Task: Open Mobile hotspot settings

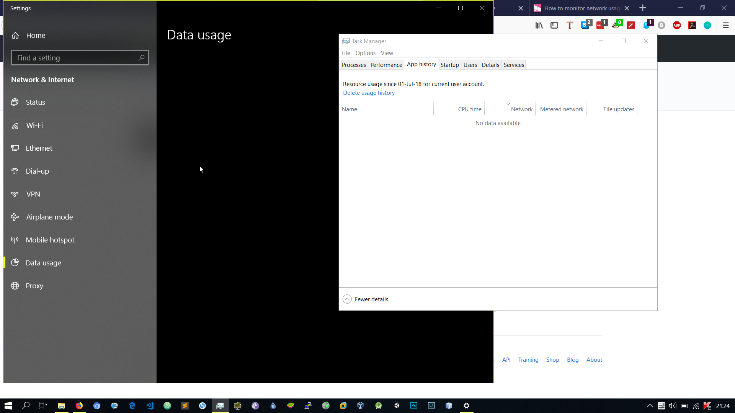Action: (50, 240)
